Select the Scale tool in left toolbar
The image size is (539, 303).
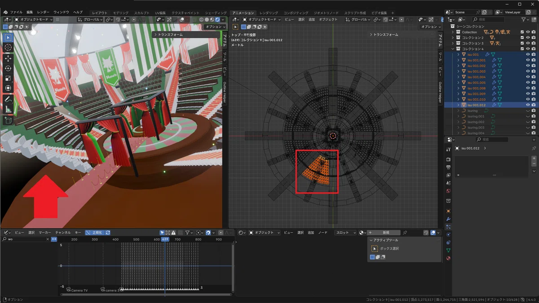pyautogui.click(x=8, y=79)
